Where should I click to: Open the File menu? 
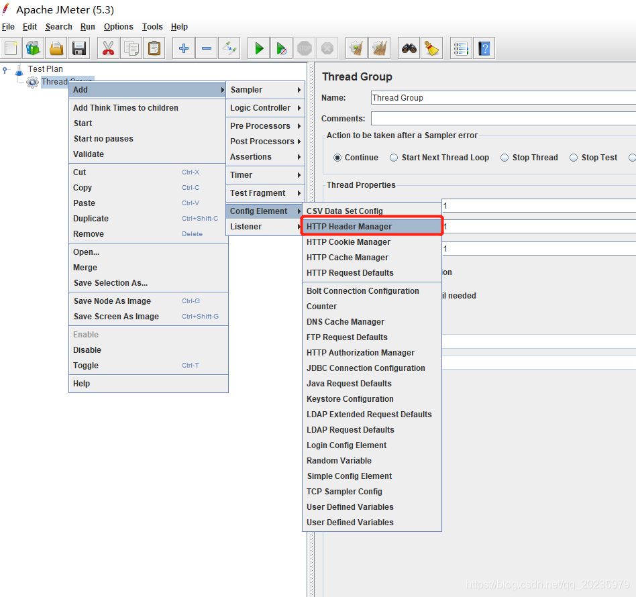point(8,27)
